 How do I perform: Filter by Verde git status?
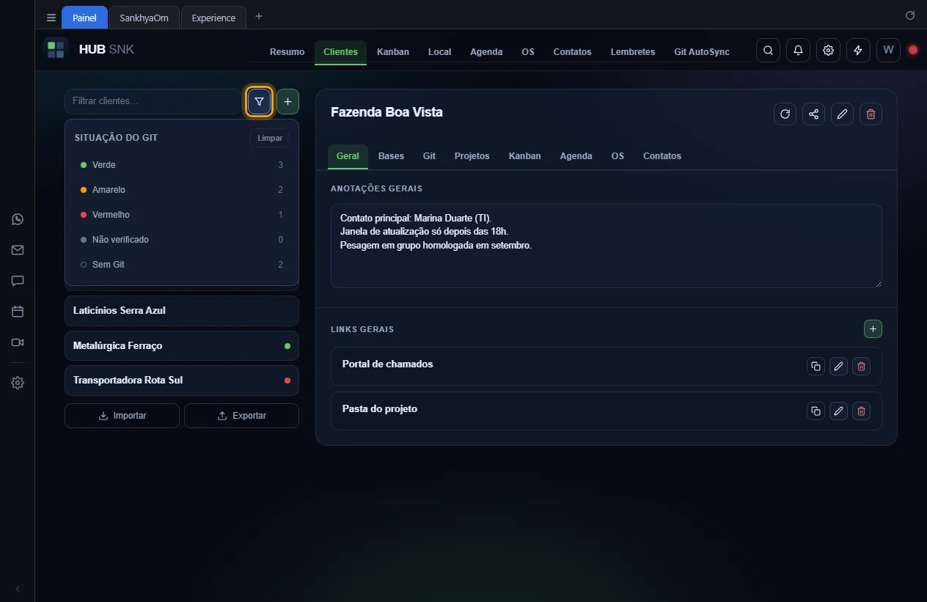coord(182,165)
